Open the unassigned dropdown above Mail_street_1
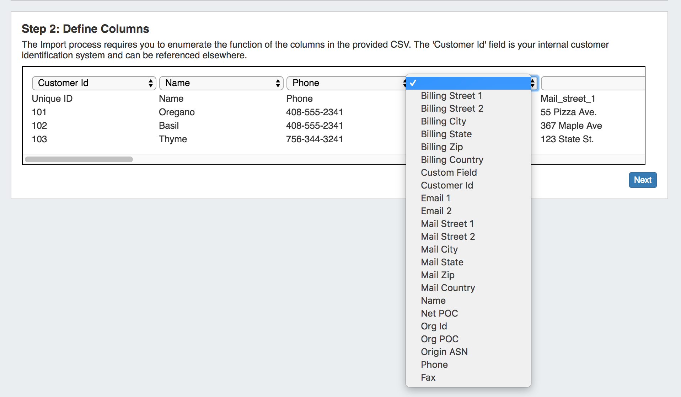The width and height of the screenshot is (681, 397). 592,83
